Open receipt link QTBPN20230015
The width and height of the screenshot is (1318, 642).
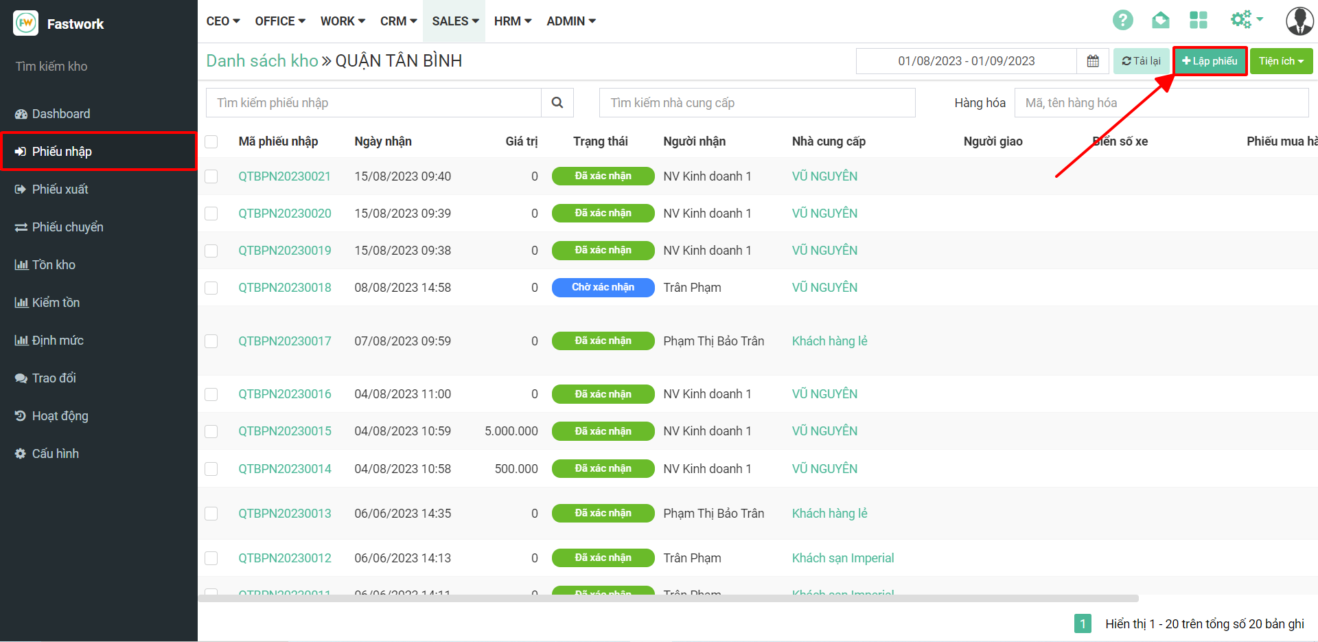click(x=284, y=431)
